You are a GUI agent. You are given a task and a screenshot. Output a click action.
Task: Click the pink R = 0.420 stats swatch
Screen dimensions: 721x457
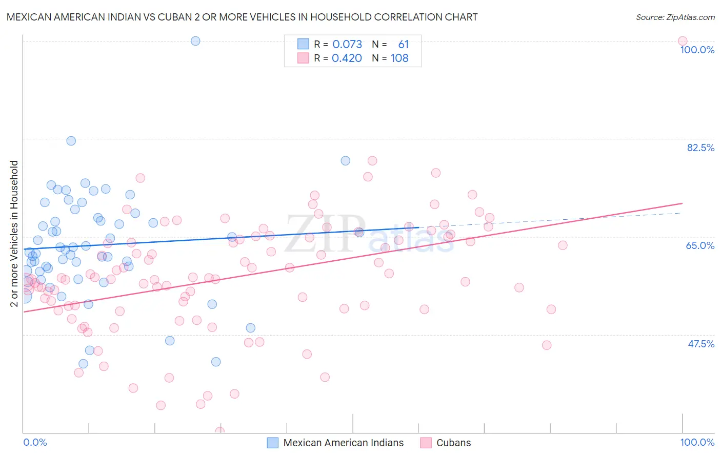303,58
